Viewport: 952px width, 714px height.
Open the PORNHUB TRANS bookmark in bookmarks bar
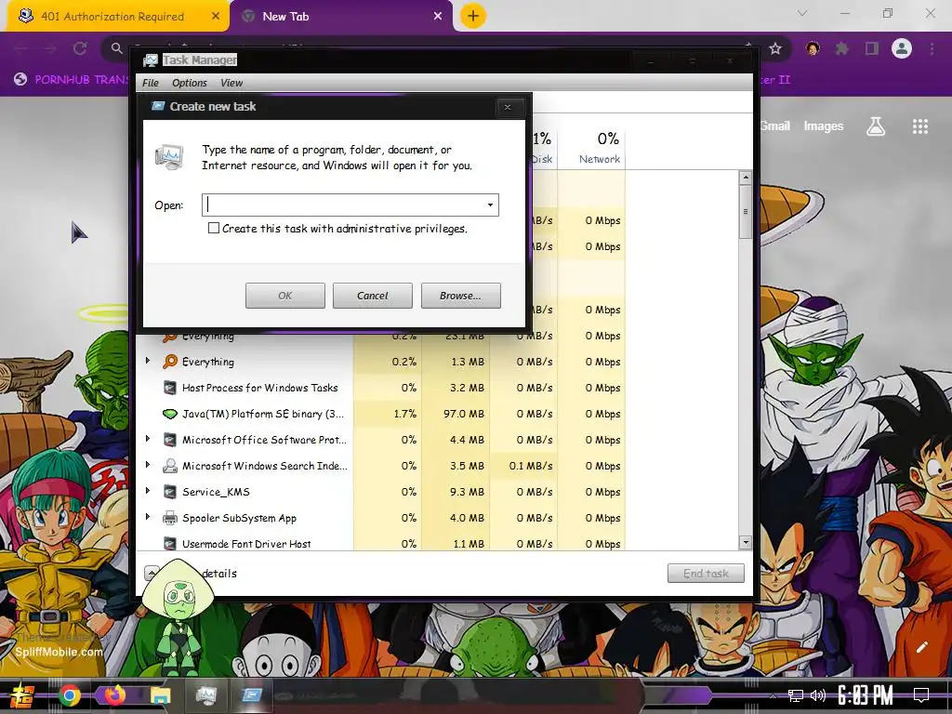(x=72, y=80)
